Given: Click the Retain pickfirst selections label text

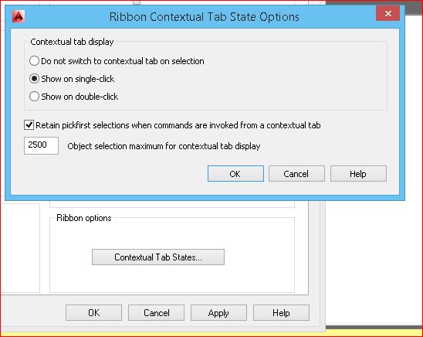Looking at the screenshot, I should point(178,125).
